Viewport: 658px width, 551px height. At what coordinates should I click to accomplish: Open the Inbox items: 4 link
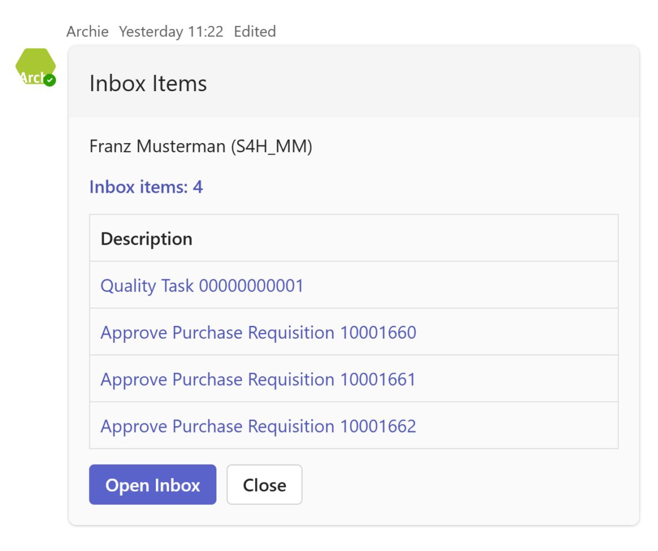point(145,187)
